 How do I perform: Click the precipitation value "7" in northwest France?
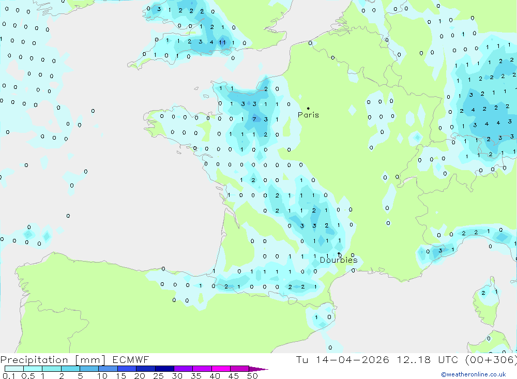click(254, 119)
